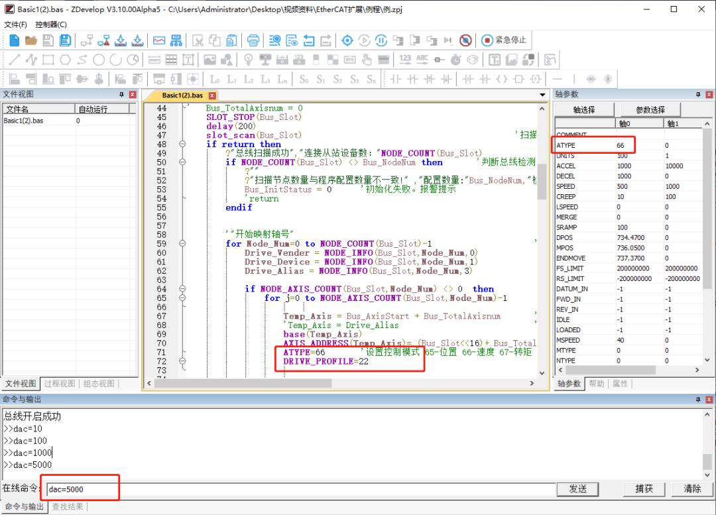Switch to the 查找结果 tab
Screen dimensions: 716x515
click(x=68, y=507)
